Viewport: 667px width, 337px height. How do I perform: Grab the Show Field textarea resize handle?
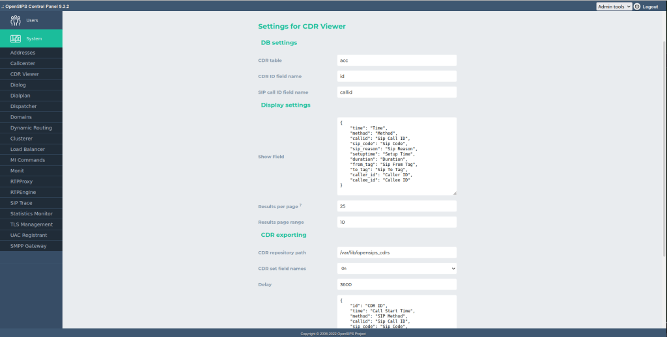(455, 193)
